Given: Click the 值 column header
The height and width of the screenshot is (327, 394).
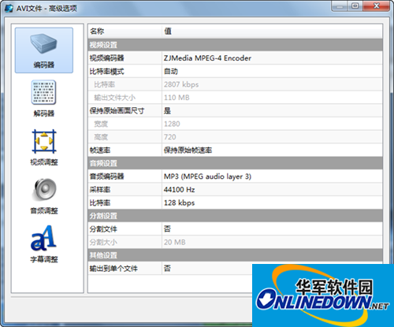Looking at the screenshot, I should pyautogui.click(x=272, y=32).
